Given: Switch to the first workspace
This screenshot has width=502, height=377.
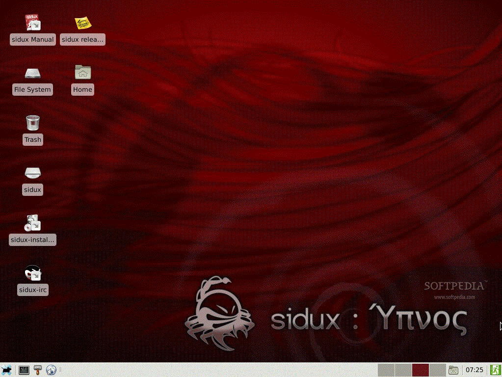Looking at the screenshot, I should tap(386, 370).
